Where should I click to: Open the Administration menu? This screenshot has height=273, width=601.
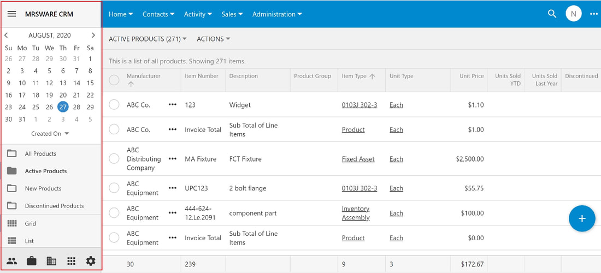[277, 14]
